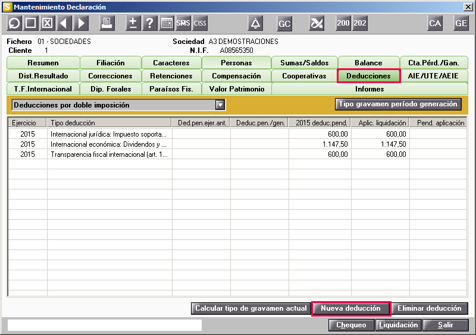Viewport: 476px width, 335px height.
Task: Click the SMS toolbar icon
Action: click(x=183, y=23)
